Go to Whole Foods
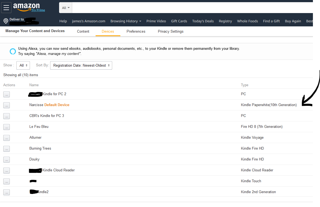The width and height of the screenshot is (320, 207). (247, 21)
